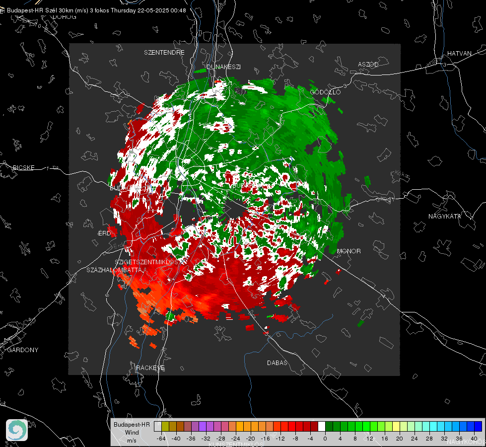This screenshot has height=447, width=486.
Task: Click the pale yellow legend swatch
Action: (396, 426)
